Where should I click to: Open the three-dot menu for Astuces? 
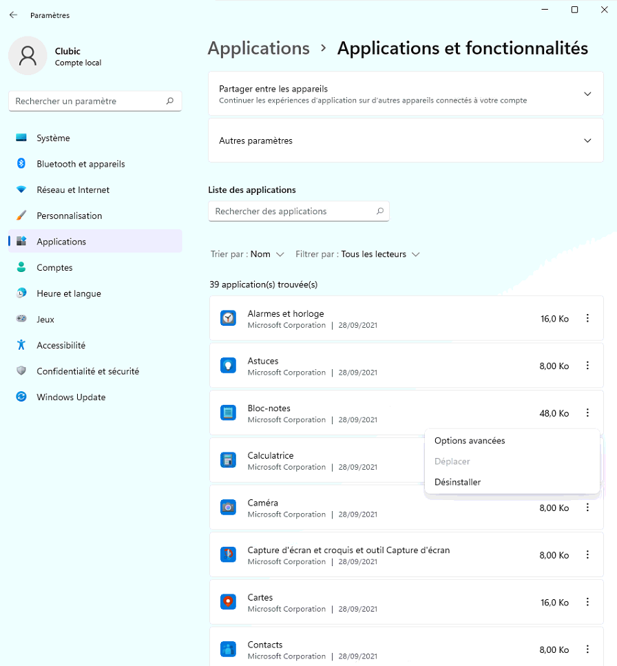coord(587,366)
